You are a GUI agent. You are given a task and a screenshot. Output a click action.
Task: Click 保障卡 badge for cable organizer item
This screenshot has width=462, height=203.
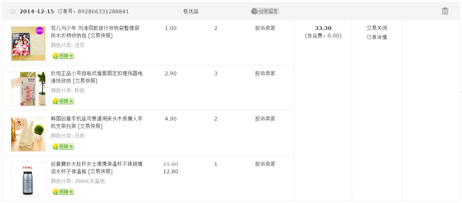point(63,101)
